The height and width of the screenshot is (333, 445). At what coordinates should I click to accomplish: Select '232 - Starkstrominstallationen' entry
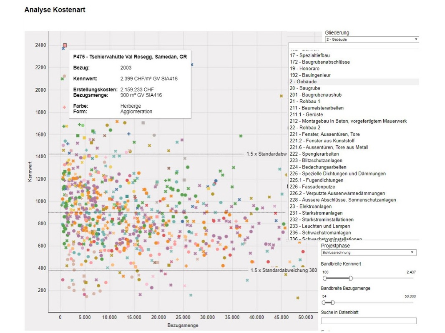tap(354, 219)
